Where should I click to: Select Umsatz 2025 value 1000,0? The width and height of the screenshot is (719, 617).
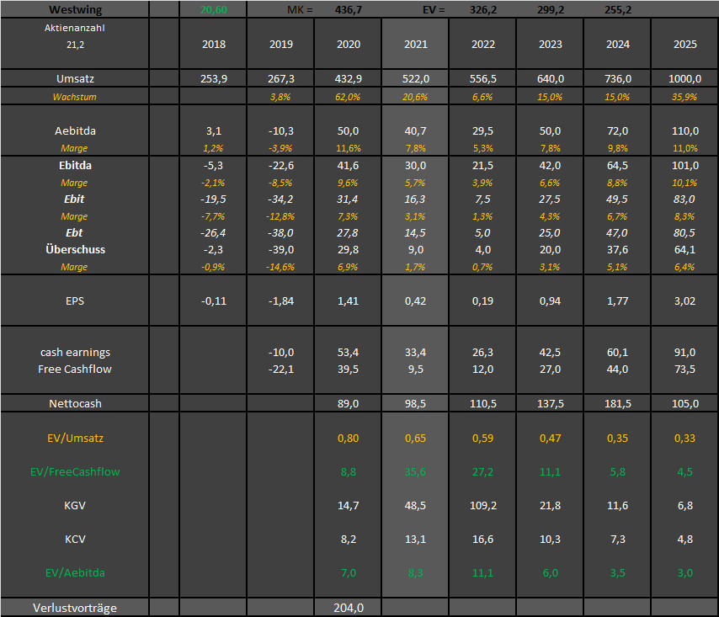click(684, 78)
